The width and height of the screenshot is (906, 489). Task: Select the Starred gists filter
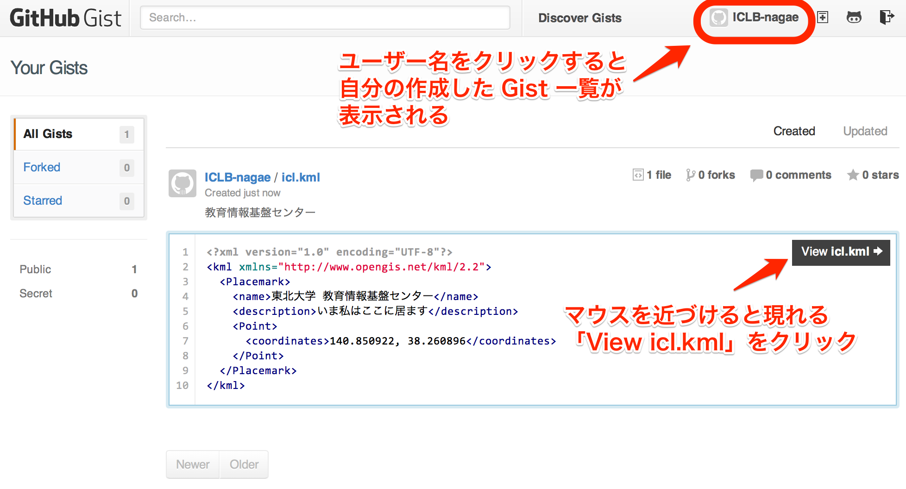pyautogui.click(x=79, y=201)
